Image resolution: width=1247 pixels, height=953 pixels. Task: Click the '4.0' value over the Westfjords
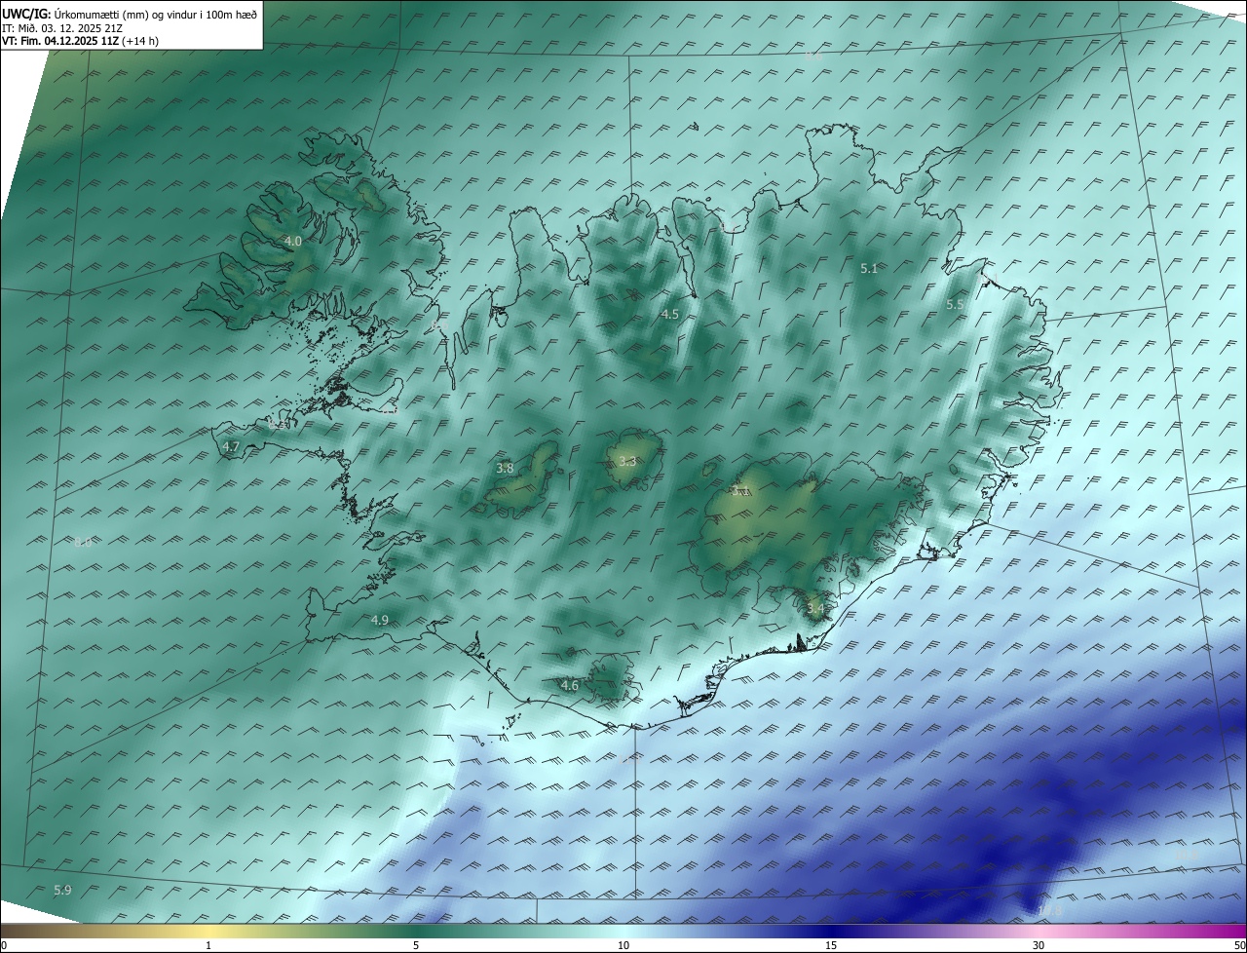point(292,240)
